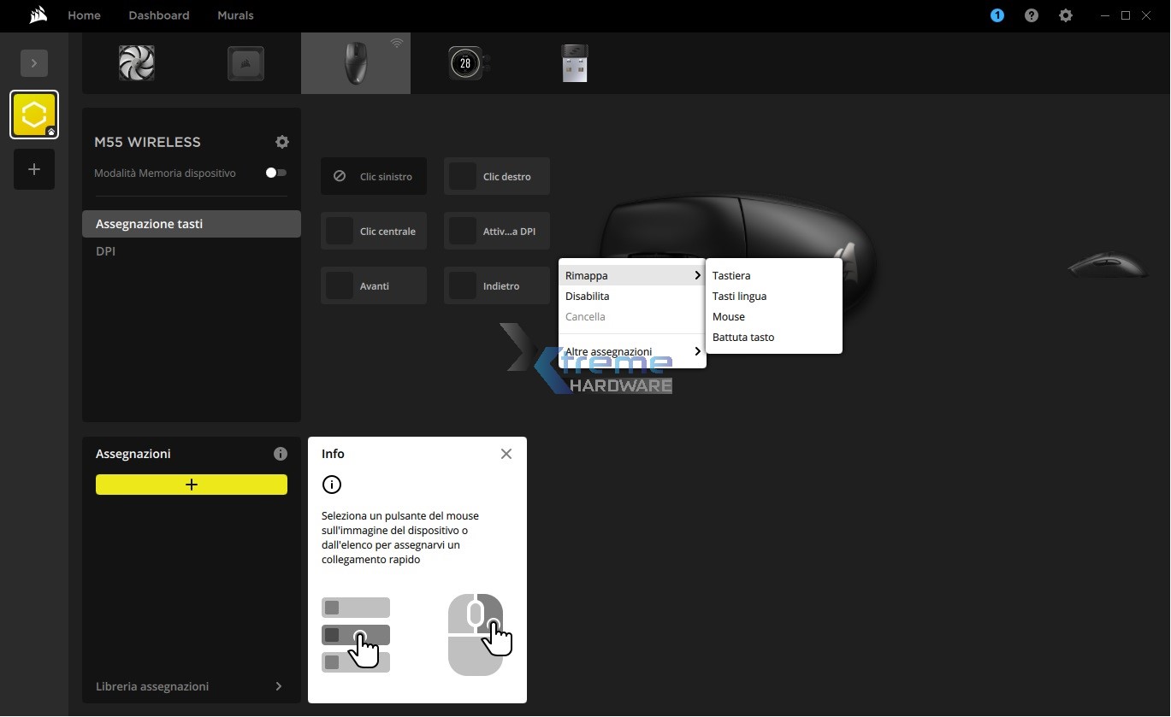Switch to the DPI section
The width and height of the screenshot is (1171, 717).
point(106,251)
